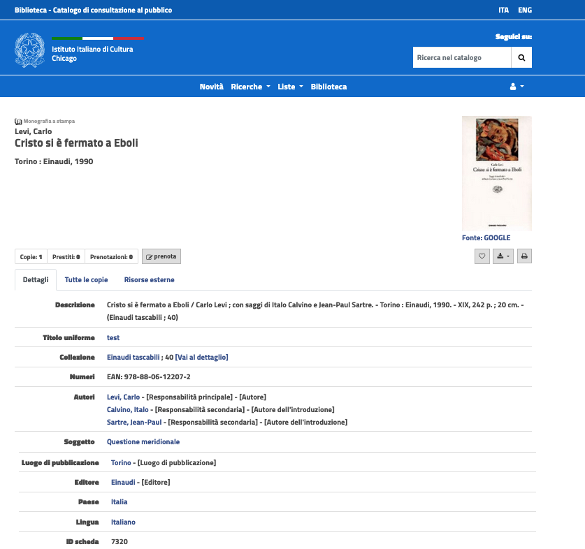Open the Questione meridionale subject link
Viewport: 585px width, 549px height.
pyautogui.click(x=143, y=441)
